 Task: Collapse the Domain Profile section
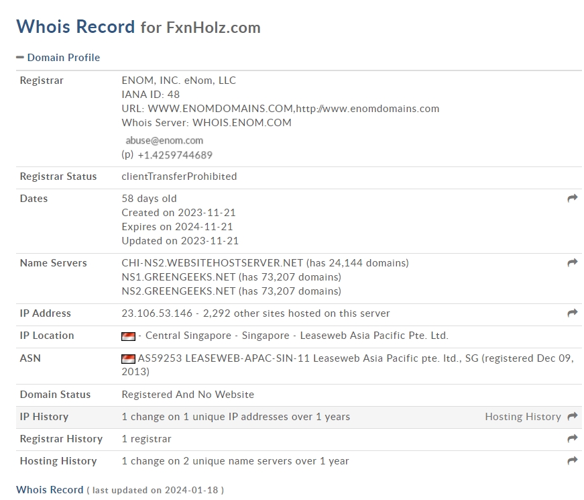[19, 58]
